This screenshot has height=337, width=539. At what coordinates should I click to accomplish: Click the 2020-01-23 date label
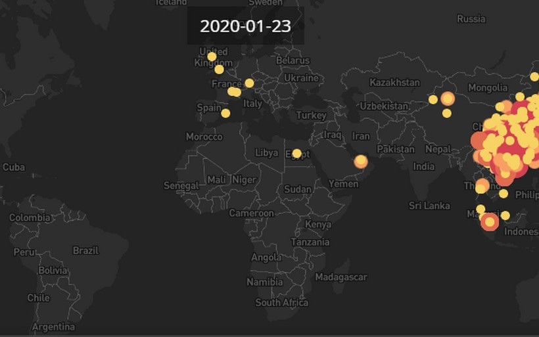(245, 26)
